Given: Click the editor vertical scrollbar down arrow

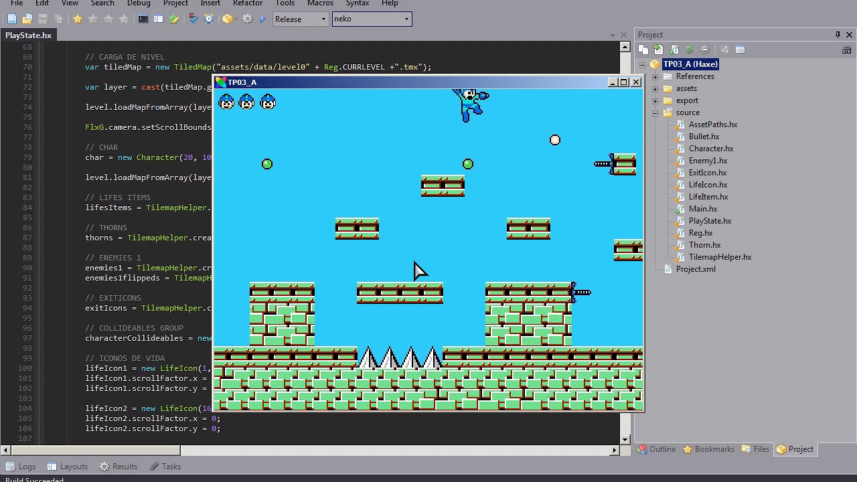Looking at the screenshot, I should point(625,440).
